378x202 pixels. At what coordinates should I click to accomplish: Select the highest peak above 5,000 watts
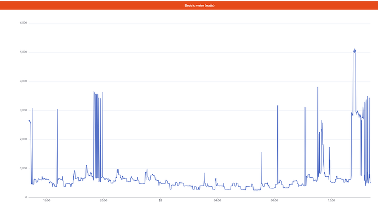354,50
